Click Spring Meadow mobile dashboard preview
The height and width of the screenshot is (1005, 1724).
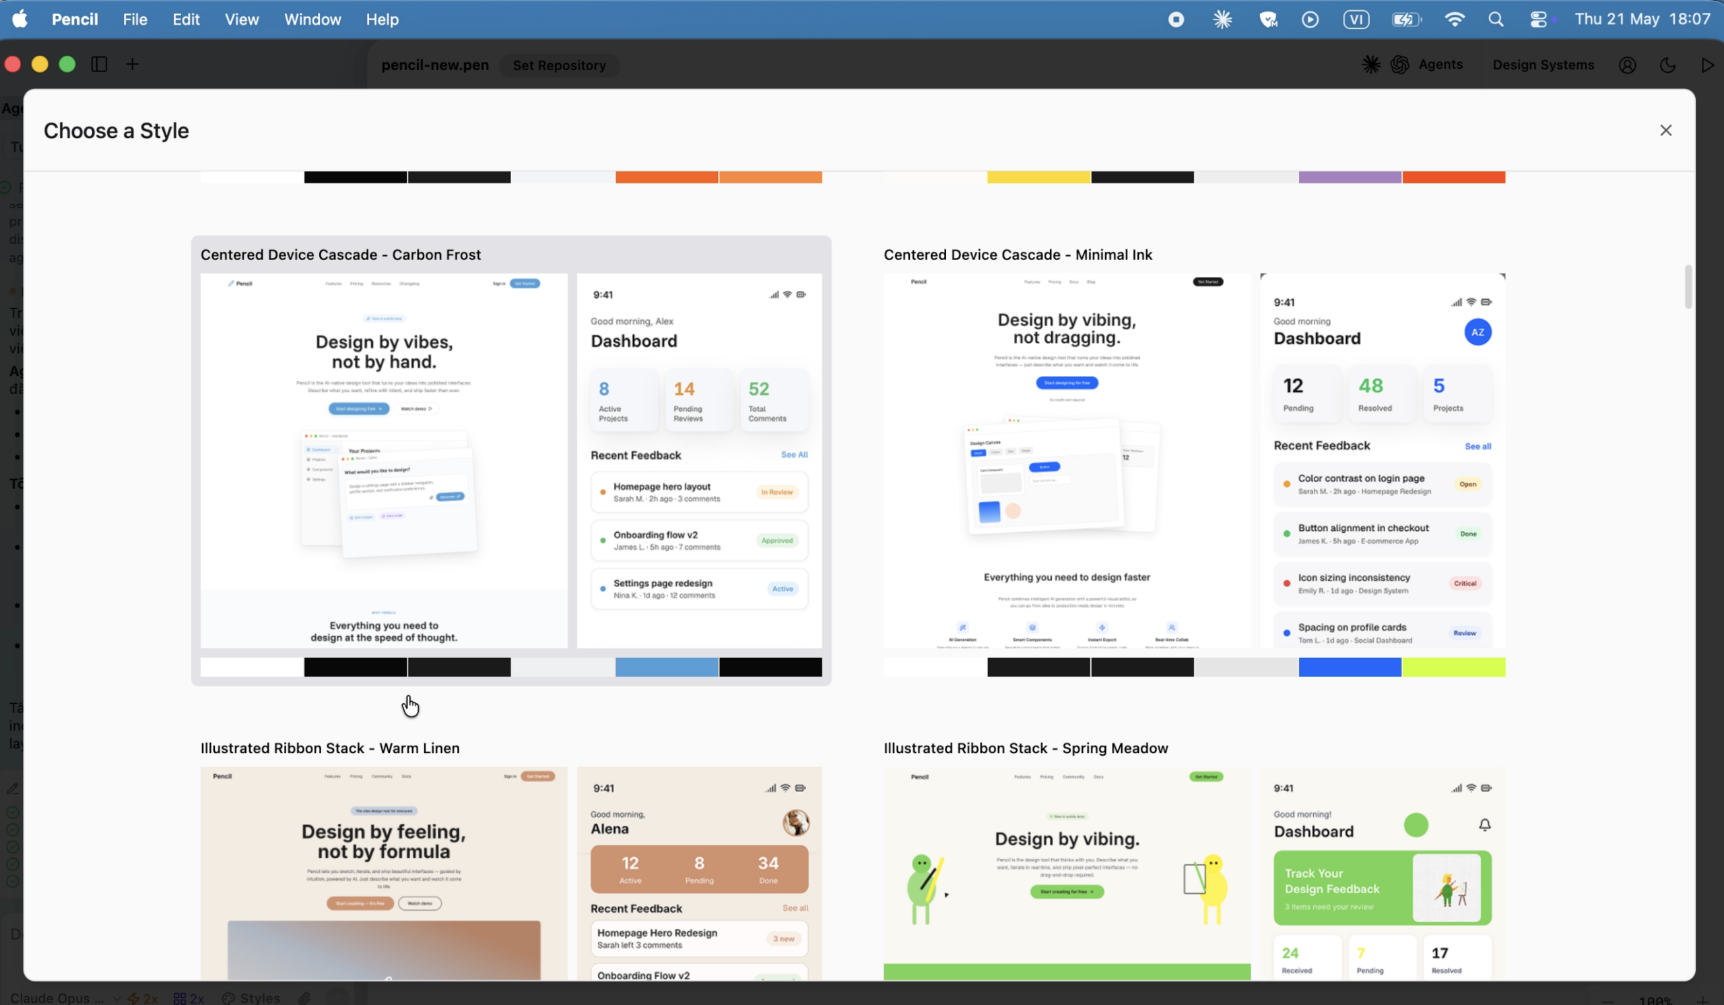coord(1382,874)
